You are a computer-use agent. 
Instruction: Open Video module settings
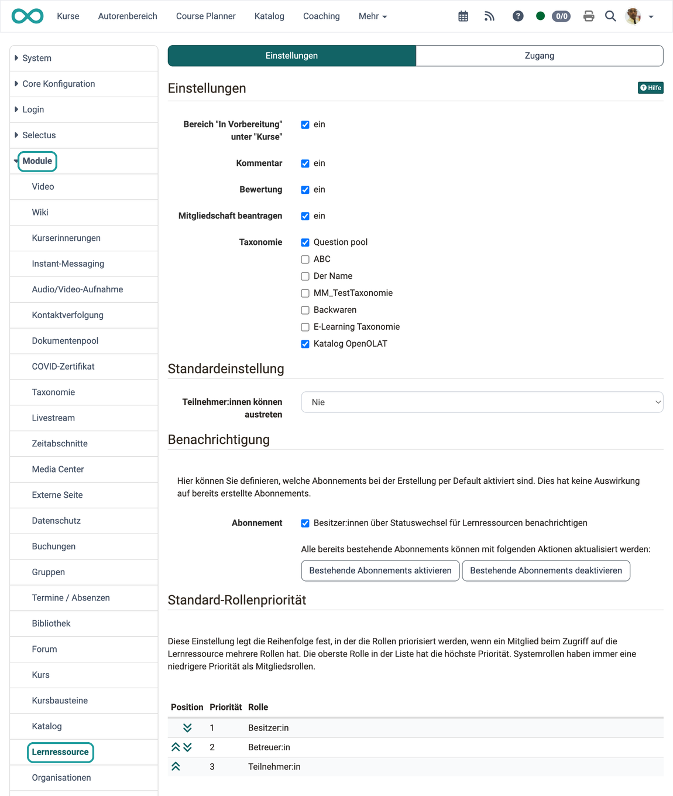pos(84,187)
